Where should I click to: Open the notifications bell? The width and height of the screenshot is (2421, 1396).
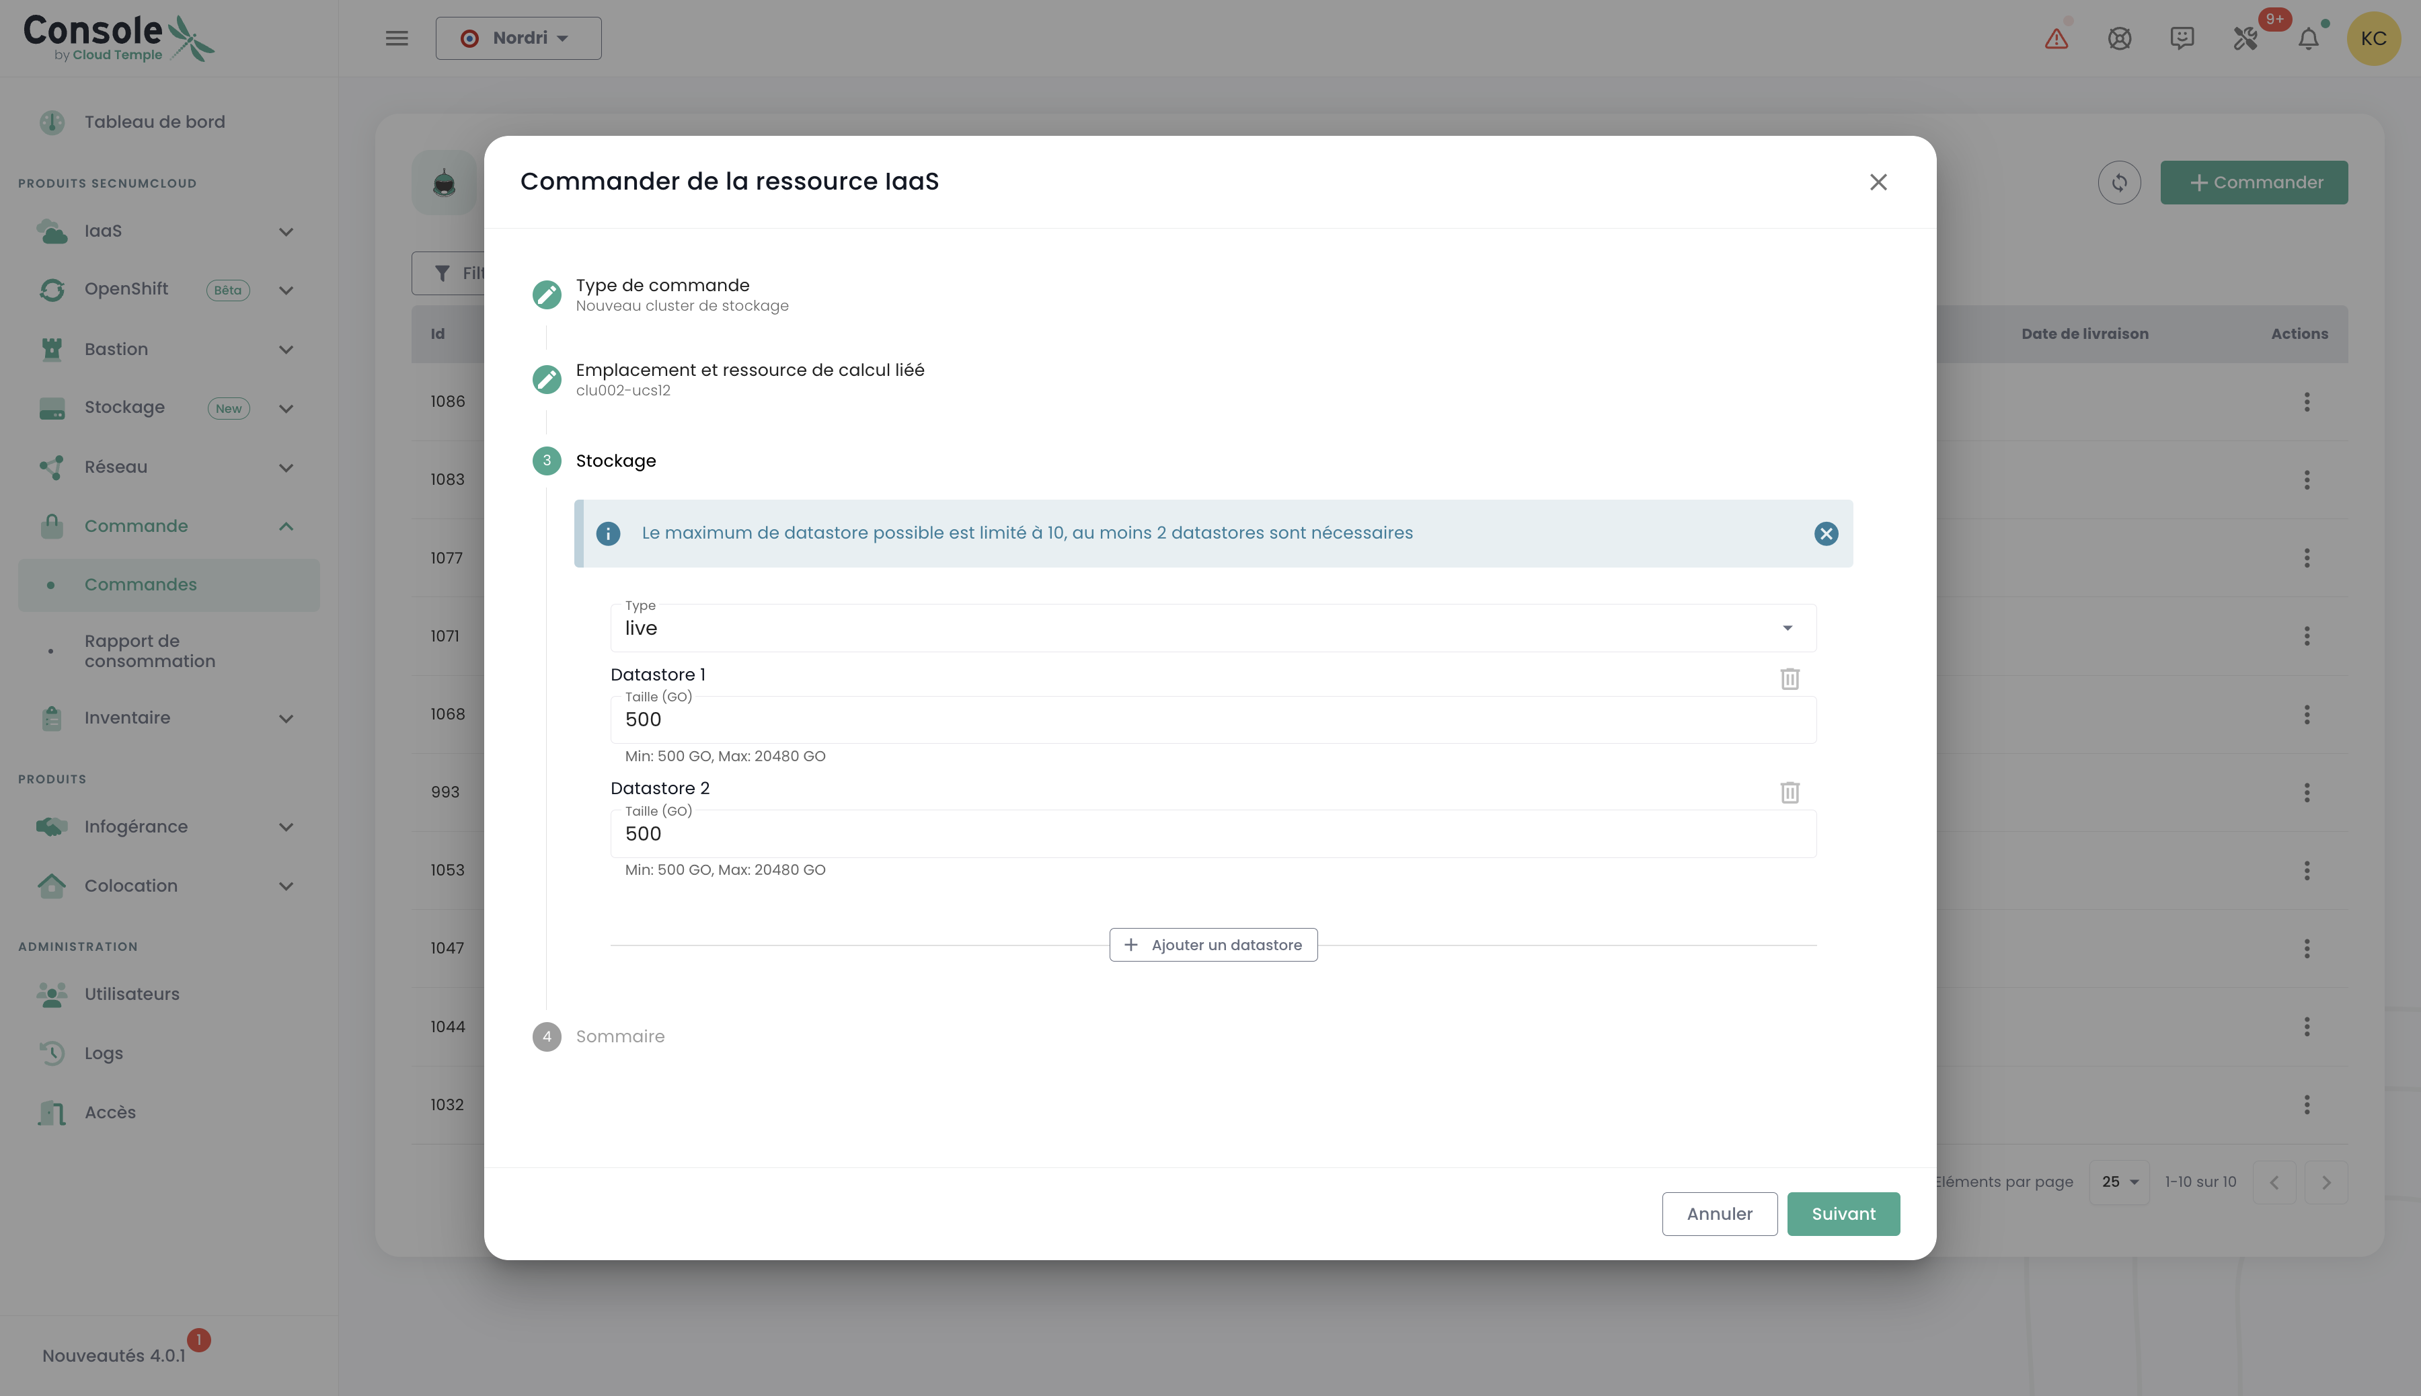[2308, 38]
